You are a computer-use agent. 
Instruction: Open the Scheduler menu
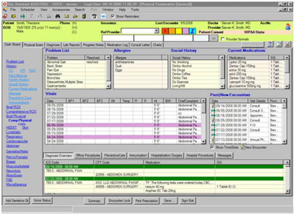point(28,10)
